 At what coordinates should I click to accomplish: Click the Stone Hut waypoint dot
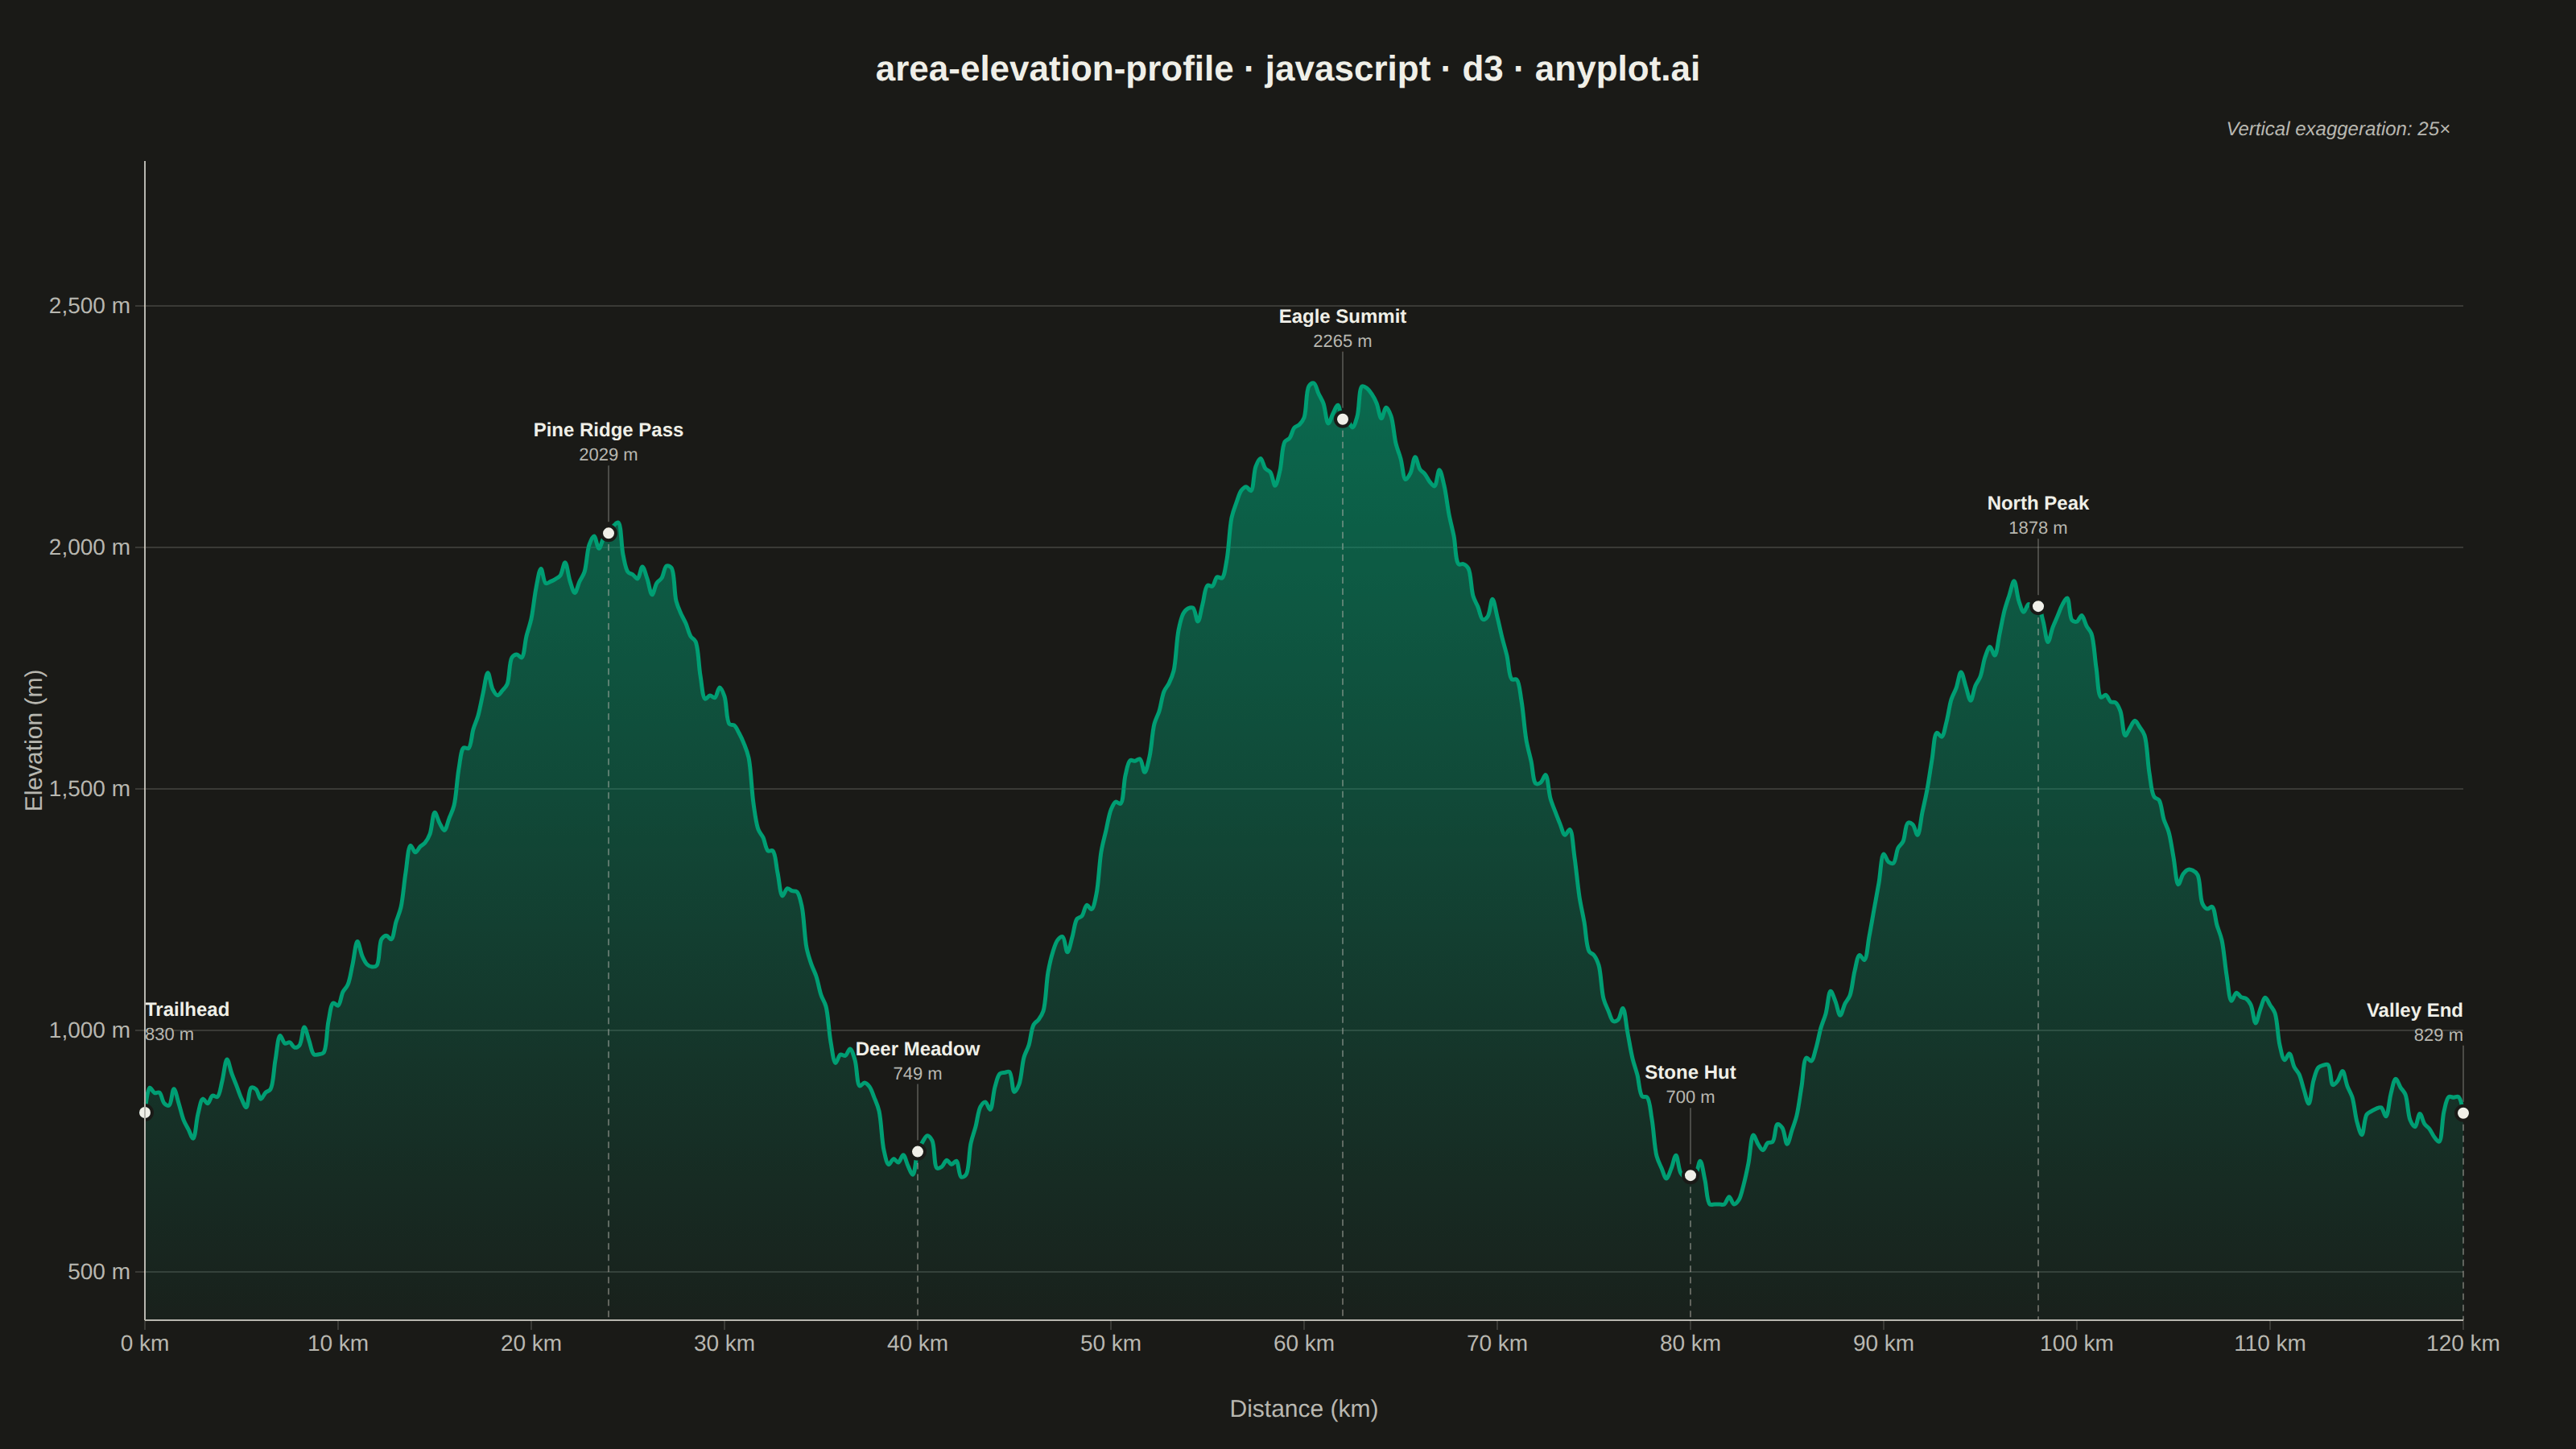coord(1690,1175)
